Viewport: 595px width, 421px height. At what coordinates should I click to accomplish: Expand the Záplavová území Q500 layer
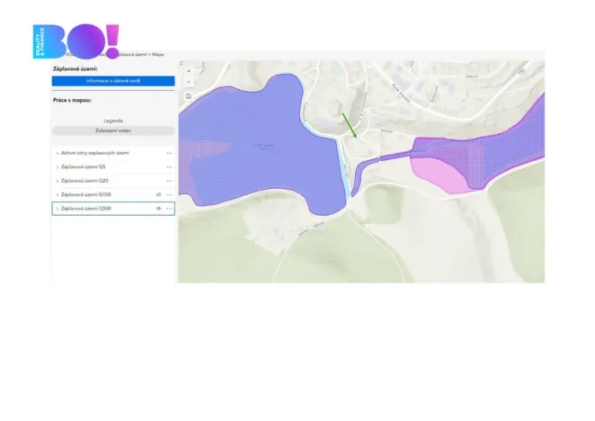coord(58,208)
